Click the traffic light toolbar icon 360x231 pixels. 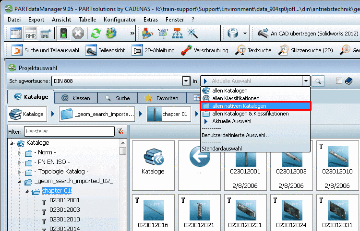pyautogui.click(x=63, y=33)
